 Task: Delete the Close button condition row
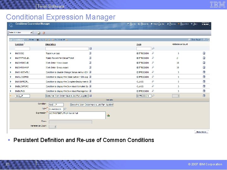tap(204, 76)
